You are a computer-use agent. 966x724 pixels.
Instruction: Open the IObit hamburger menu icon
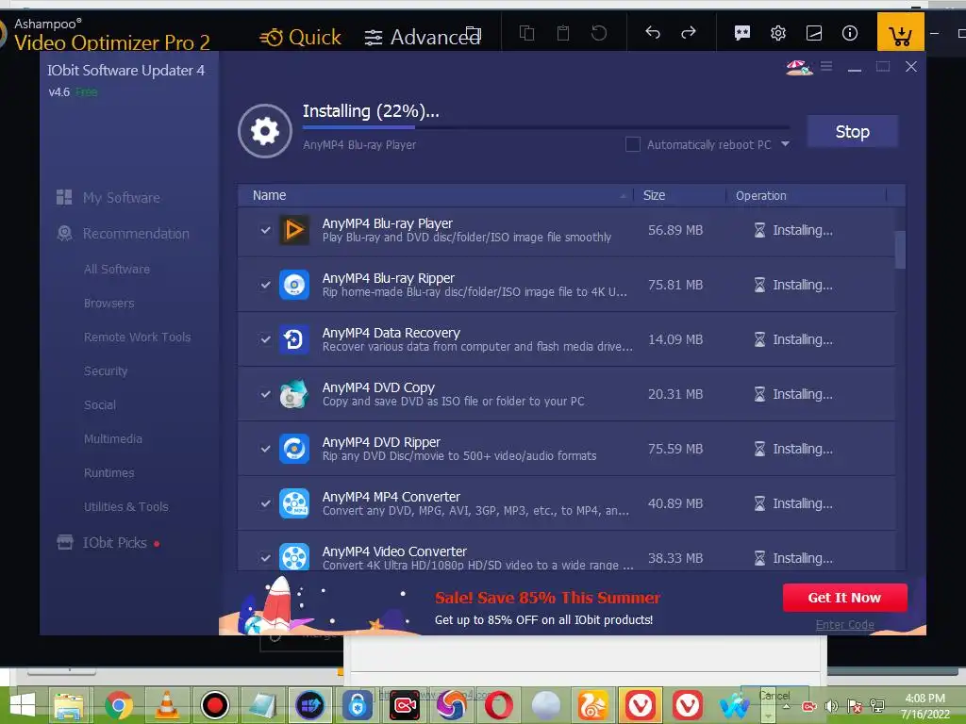826,66
